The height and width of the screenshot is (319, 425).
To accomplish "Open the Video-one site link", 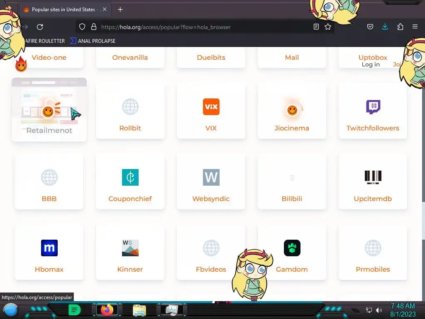I will coord(49,57).
